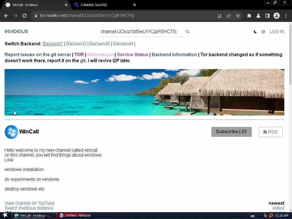Open the taskbar start star icon

coord(5,215)
